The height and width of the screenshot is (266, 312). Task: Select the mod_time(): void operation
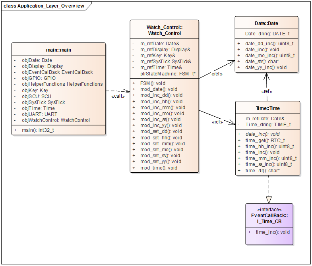[x=159, y=168]
